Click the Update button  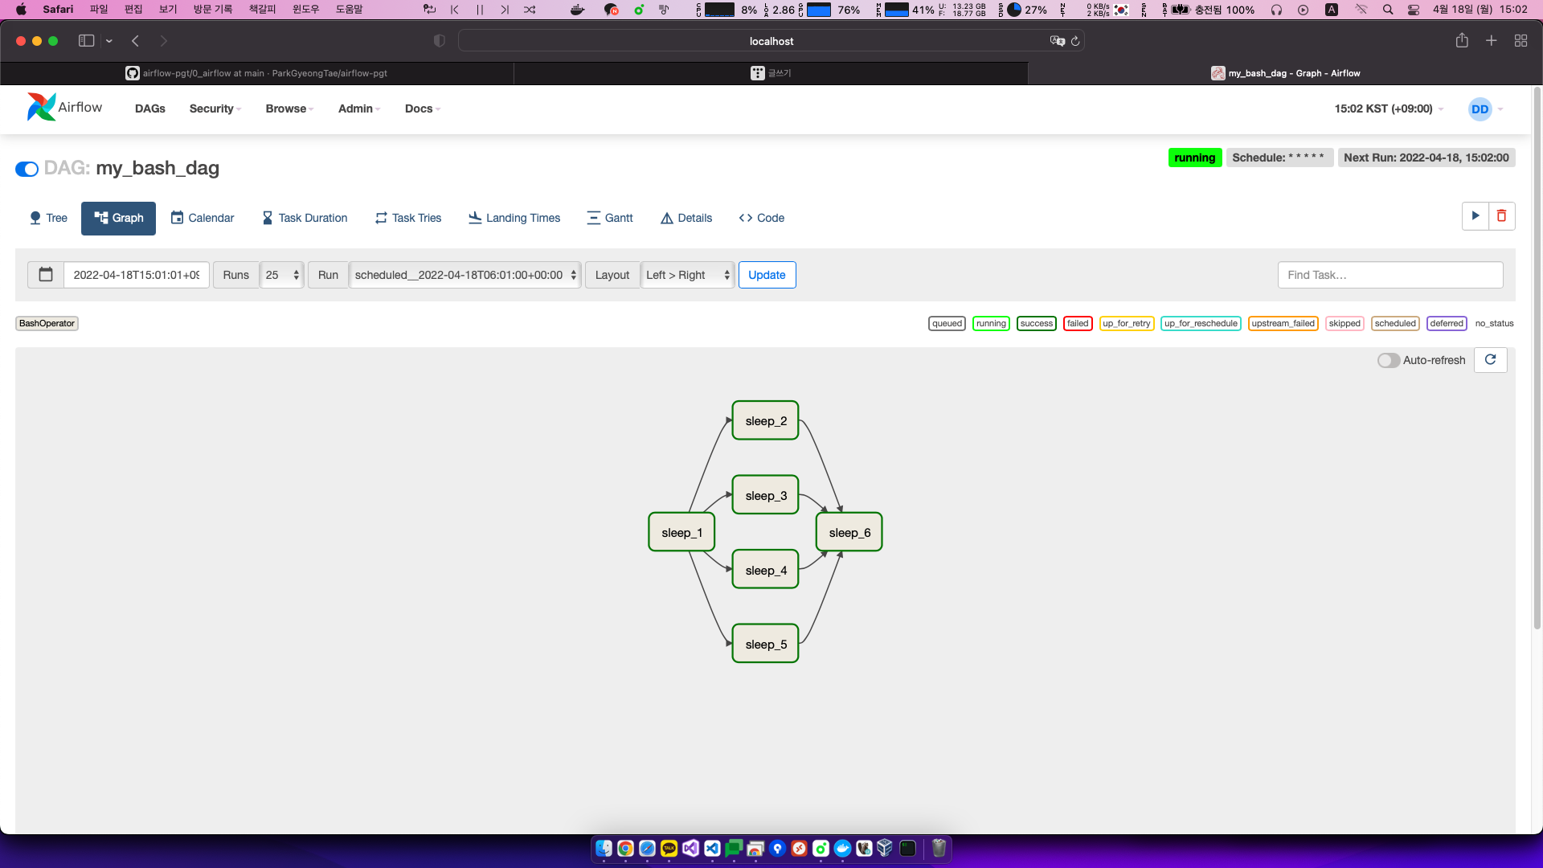pos(767,275)
